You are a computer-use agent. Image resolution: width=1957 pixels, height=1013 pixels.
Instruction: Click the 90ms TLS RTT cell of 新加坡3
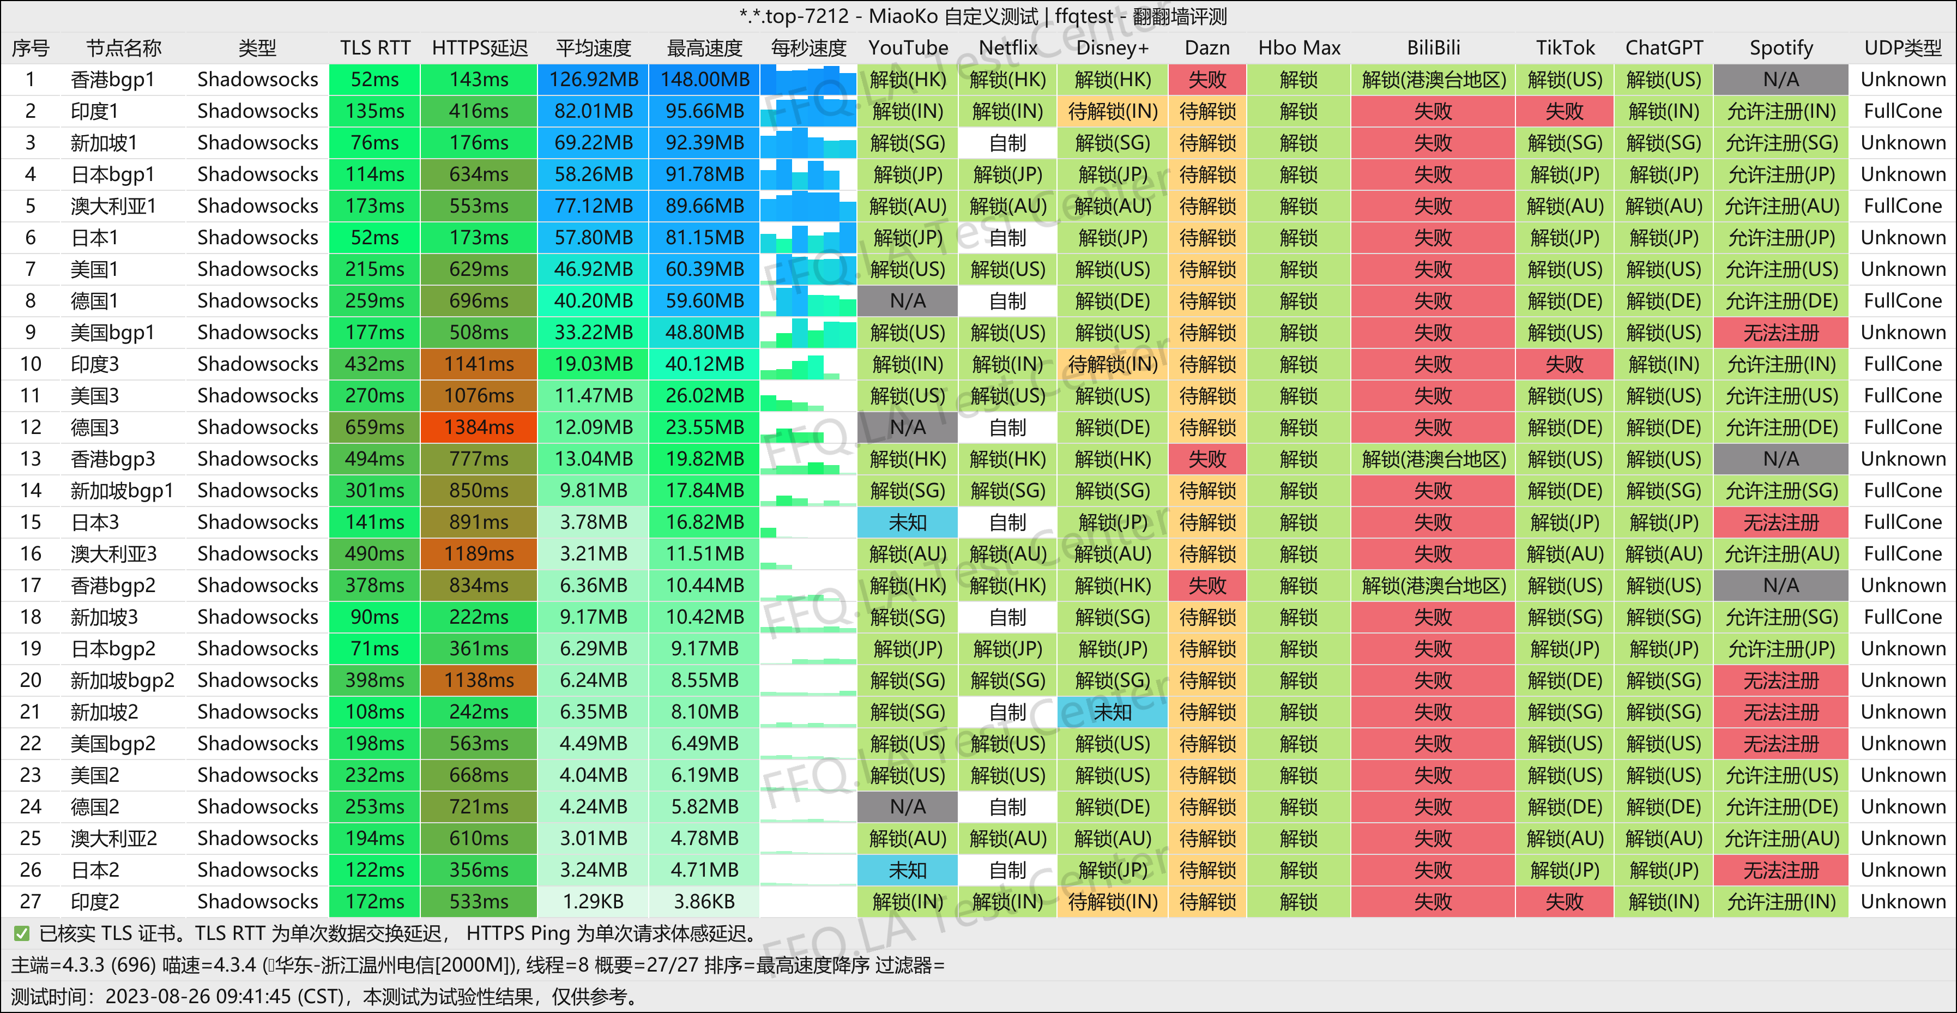coord(375,617)
